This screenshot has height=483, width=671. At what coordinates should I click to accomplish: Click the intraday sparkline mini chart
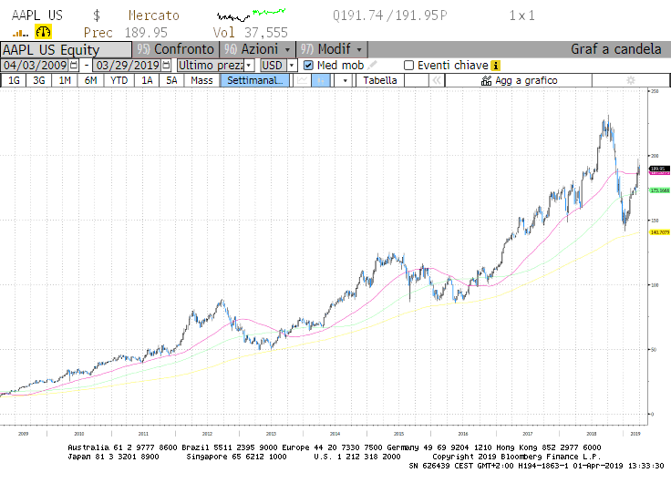tap(252, 15)
